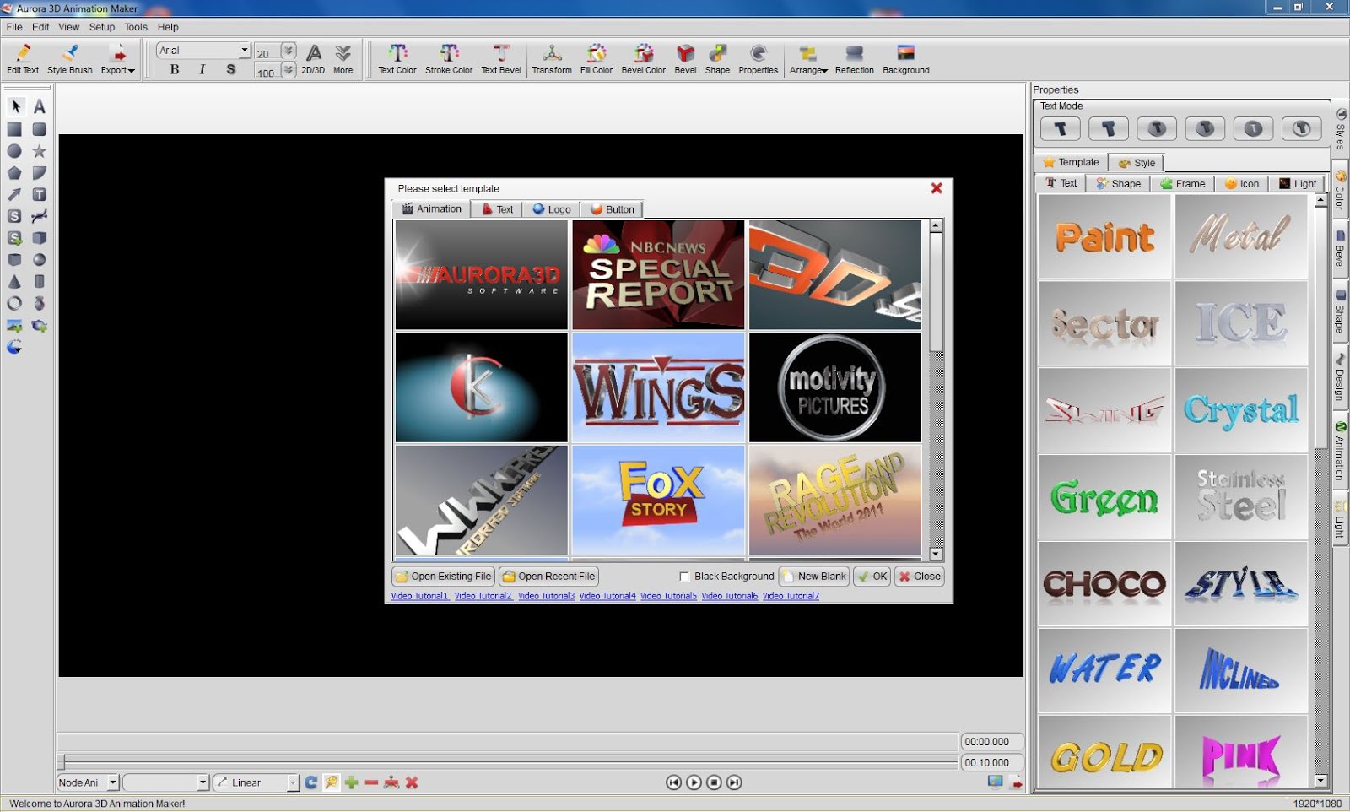1350x812 pixels.
Task: Select the Style Brush tool
Action: 70,59
